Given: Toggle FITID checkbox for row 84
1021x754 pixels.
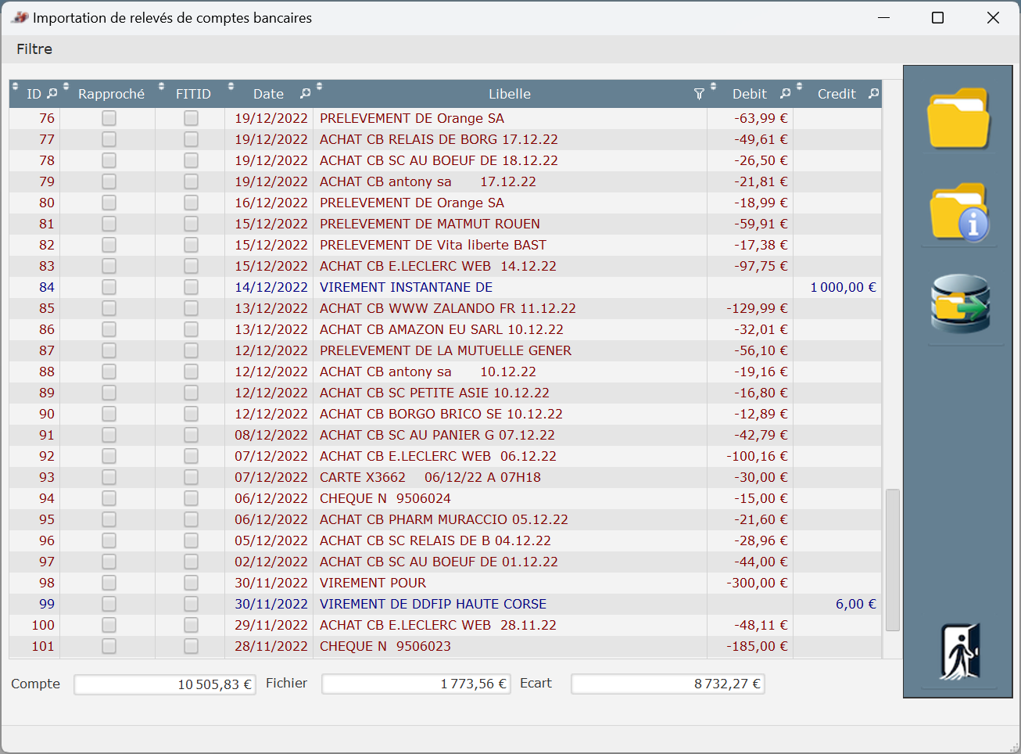Looking at the screenshot, I should (x=191, y=287).
